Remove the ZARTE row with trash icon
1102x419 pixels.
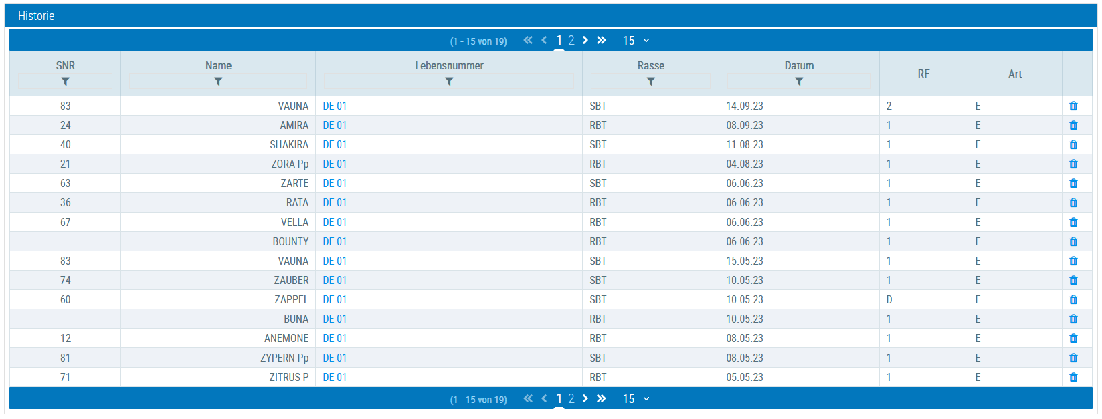click(x=1073, y=183)
